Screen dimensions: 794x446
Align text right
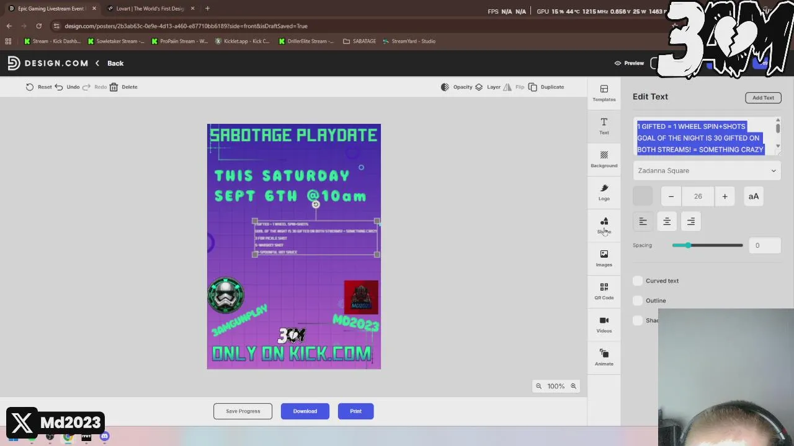691,221
